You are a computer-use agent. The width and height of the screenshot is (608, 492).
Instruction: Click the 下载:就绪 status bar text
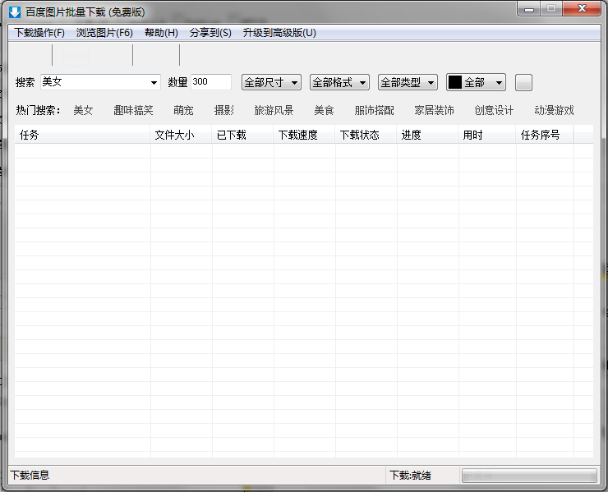410,476
